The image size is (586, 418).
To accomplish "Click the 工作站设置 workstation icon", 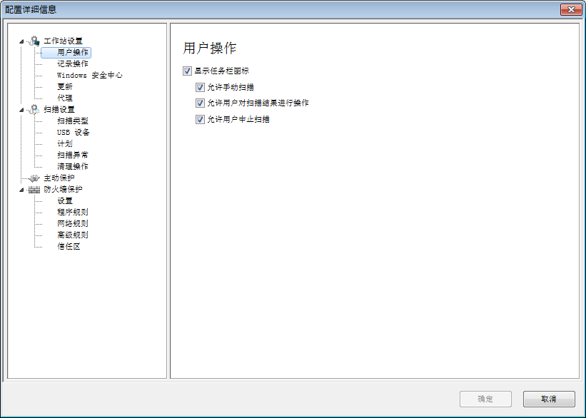I will pos(34,41).
